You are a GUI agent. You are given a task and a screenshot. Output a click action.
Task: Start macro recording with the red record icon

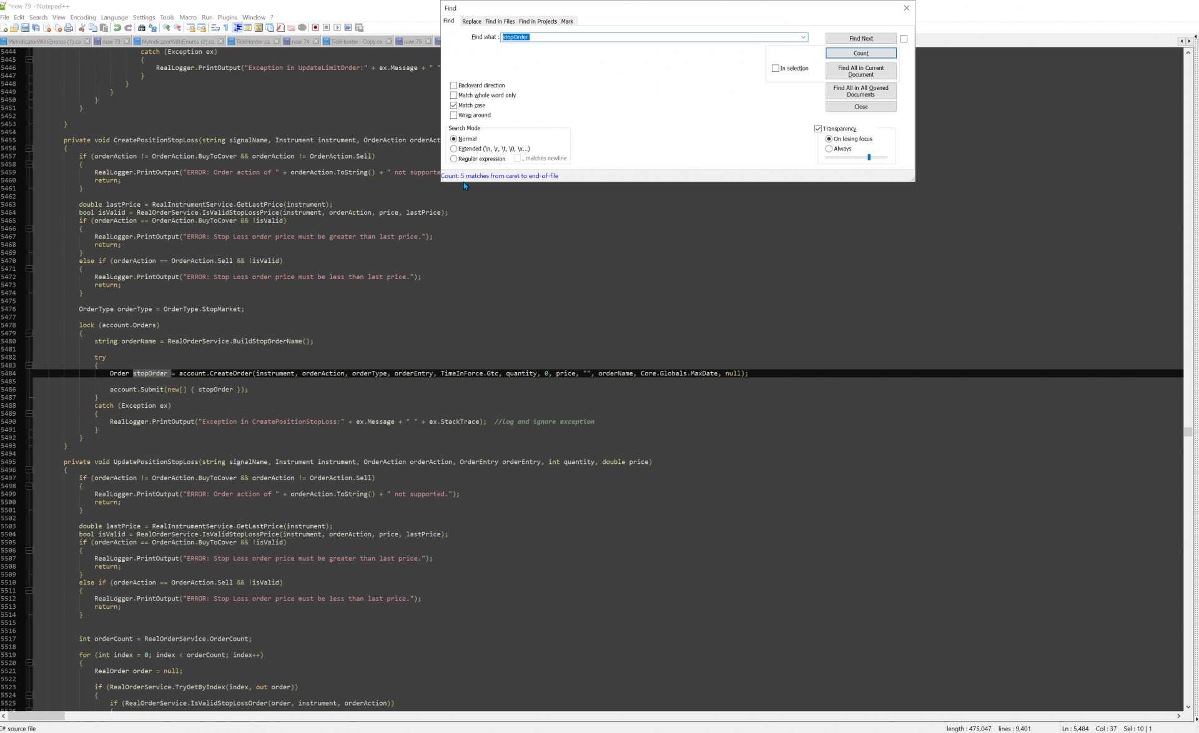314,28
